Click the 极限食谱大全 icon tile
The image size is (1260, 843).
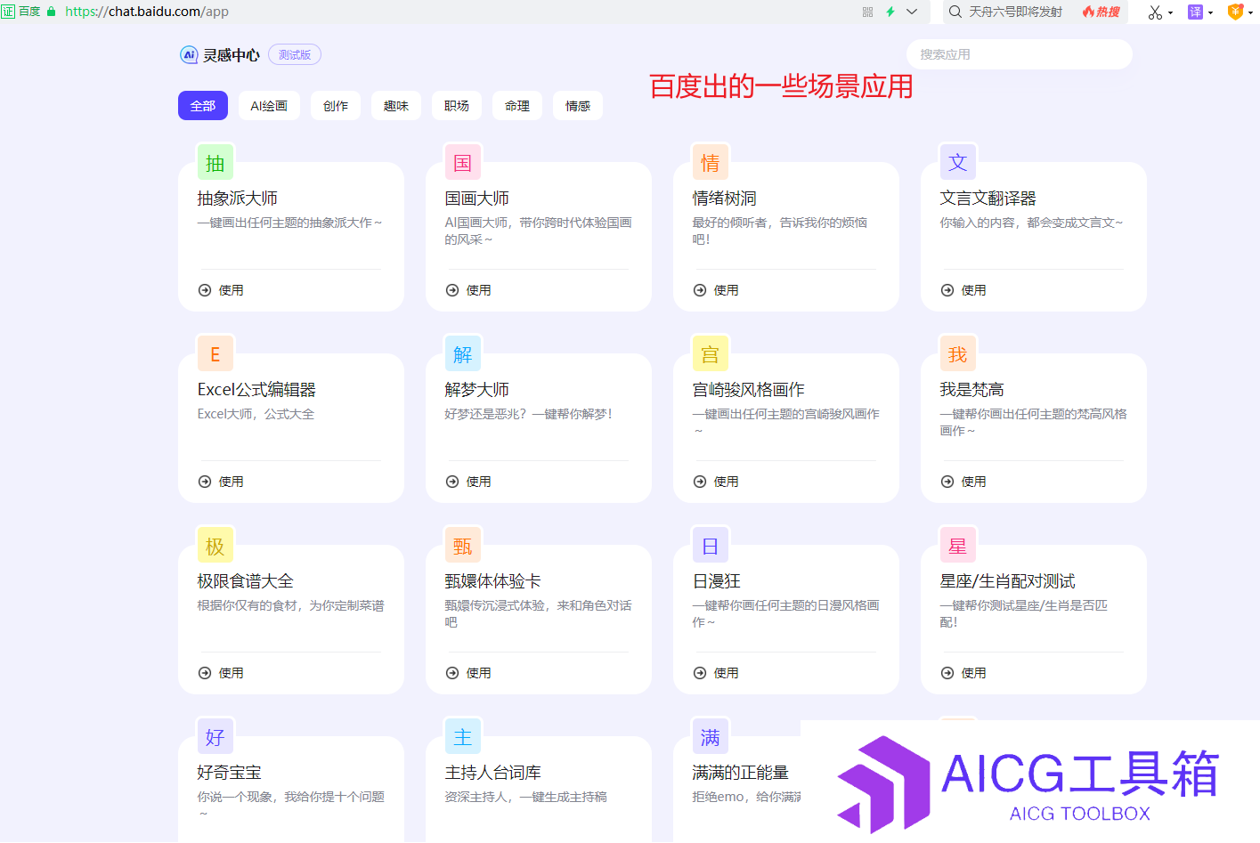215,546
